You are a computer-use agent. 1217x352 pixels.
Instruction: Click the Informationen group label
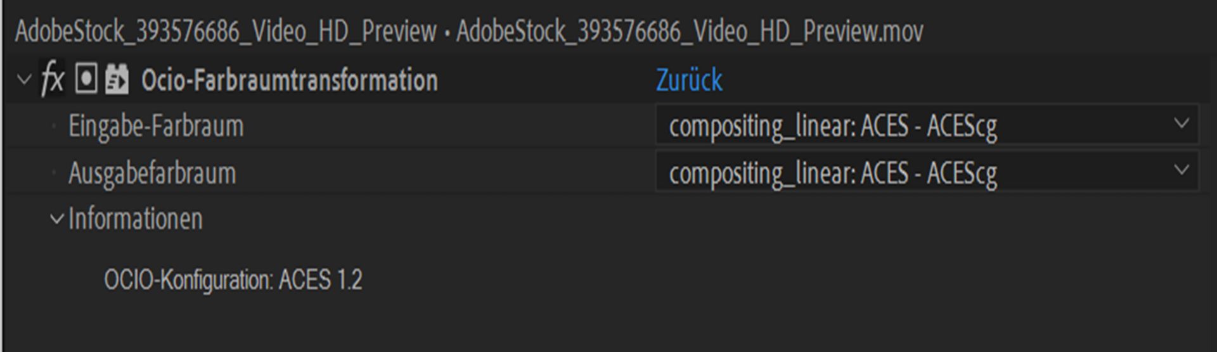pyautogui.click(x=136, y=219)
